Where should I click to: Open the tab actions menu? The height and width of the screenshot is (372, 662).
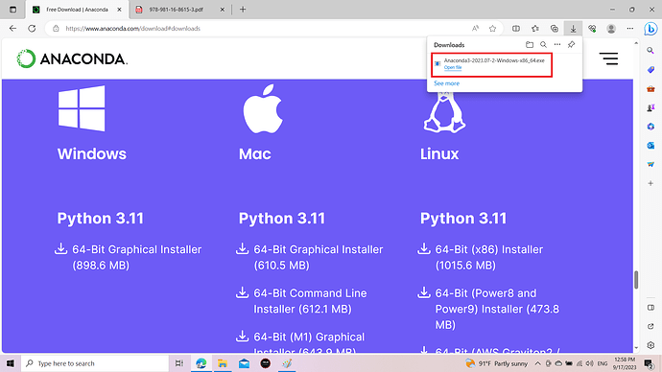click(x=13, y=10)
